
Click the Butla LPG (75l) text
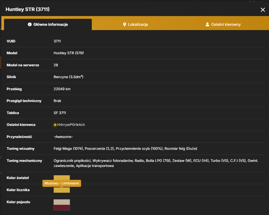tap(158, 161)
